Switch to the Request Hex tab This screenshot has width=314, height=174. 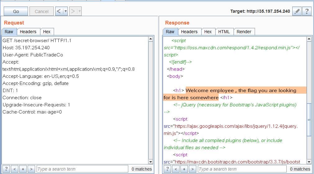(x=47, y=32)
